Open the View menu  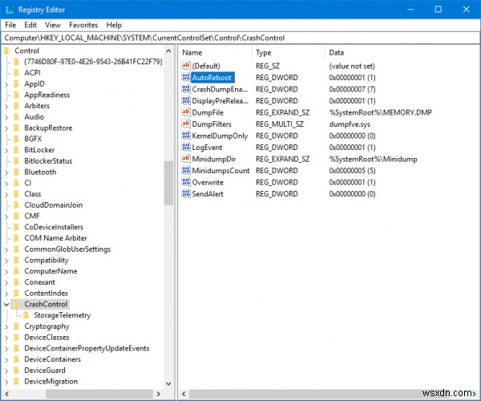tap(53, 25)
